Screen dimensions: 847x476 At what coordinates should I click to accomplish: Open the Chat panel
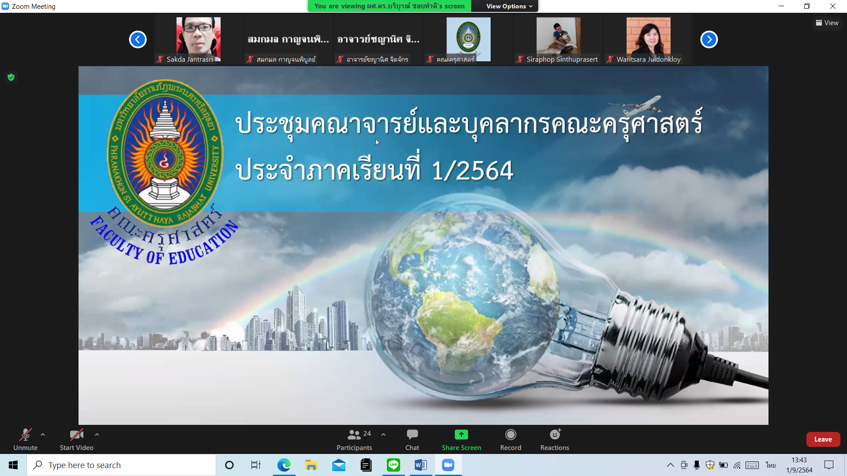pos(412,439)
